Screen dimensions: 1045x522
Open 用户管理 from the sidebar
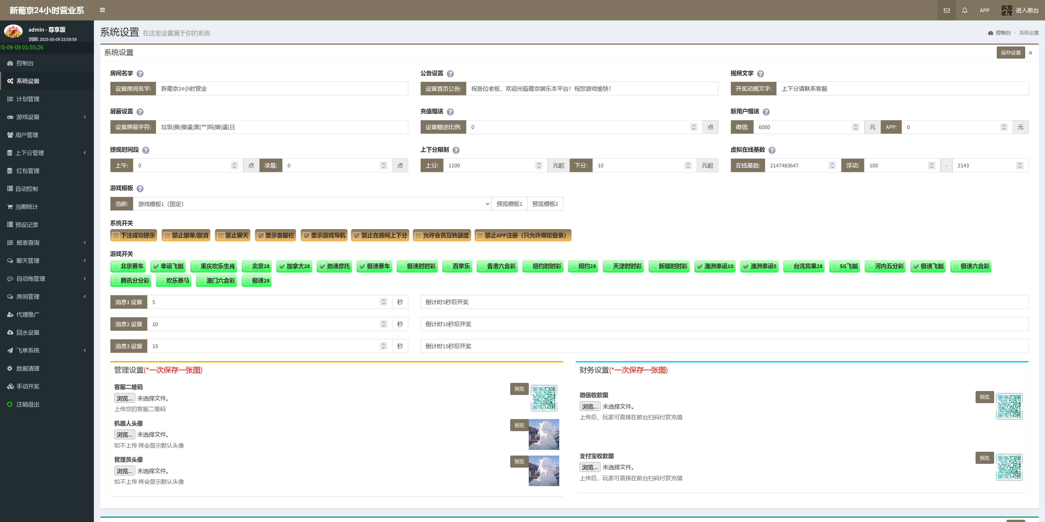(x=27, y=135)
